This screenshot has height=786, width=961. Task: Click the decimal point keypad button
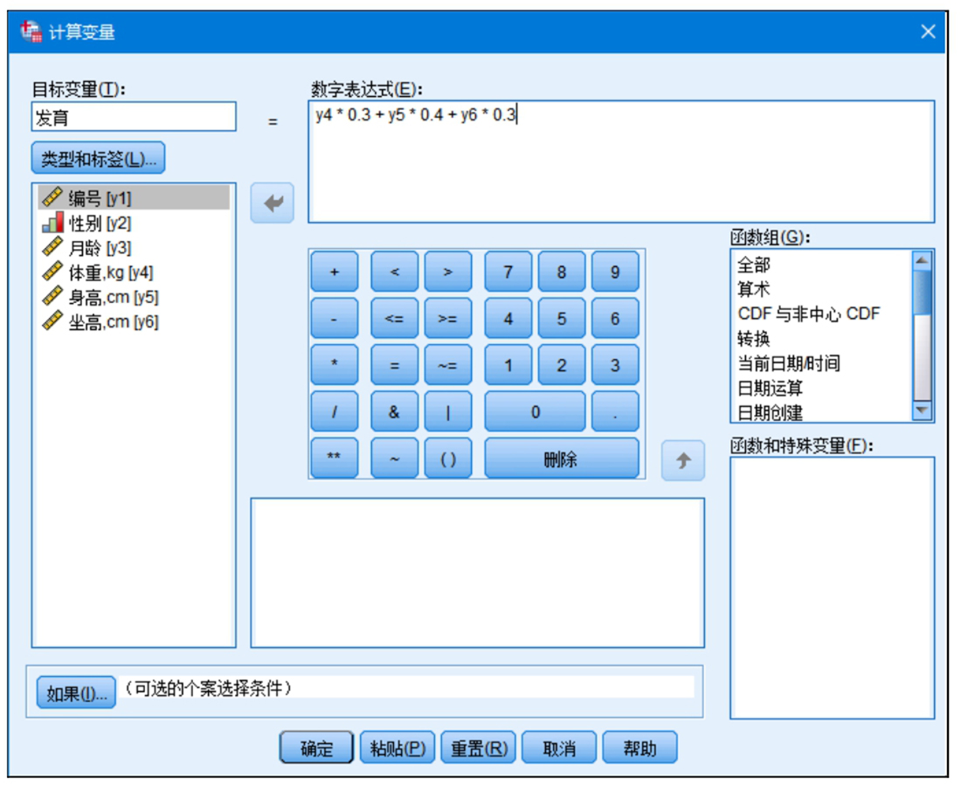[x=615, y=411]
